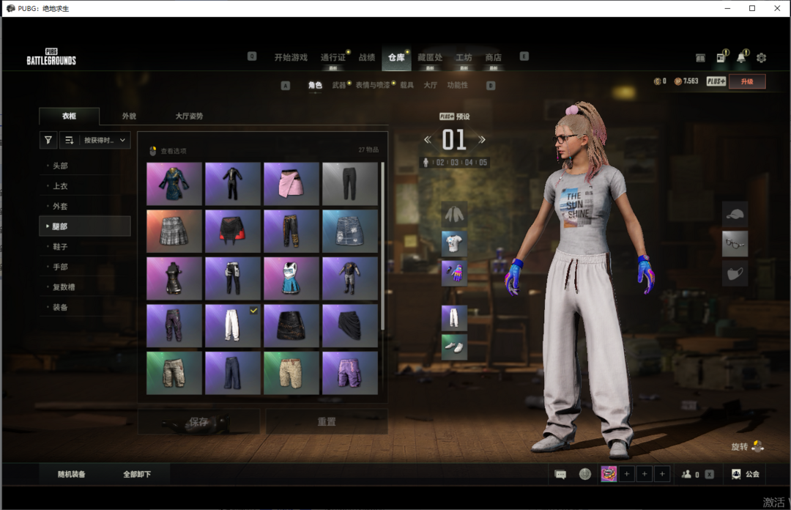
Task: Switch to the 外貌 appearance tab
Action: [x=129, y=116]
